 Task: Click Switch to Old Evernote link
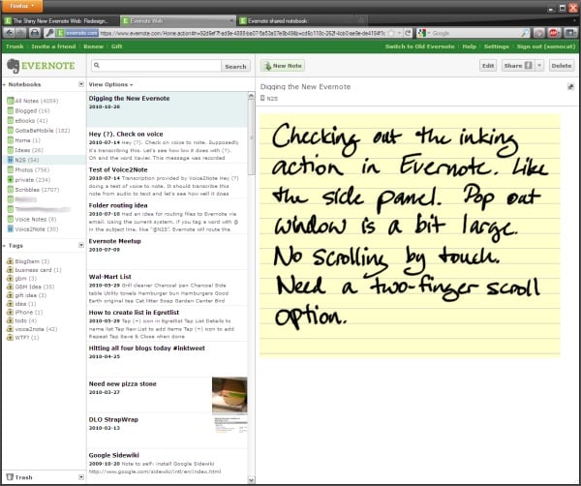click(x=420, y=46)
